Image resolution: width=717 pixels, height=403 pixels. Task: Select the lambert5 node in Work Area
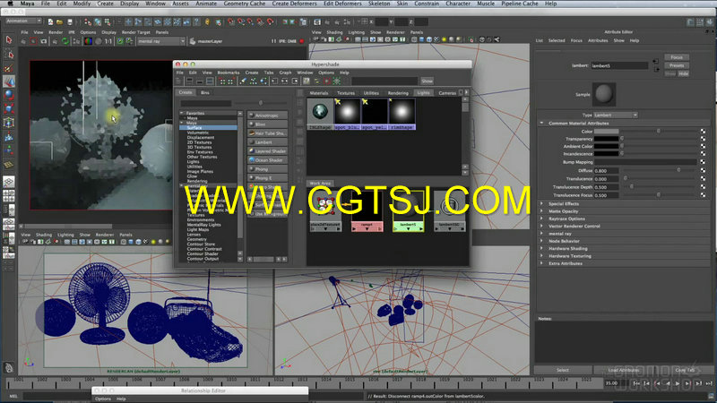[x=409, y=211]
